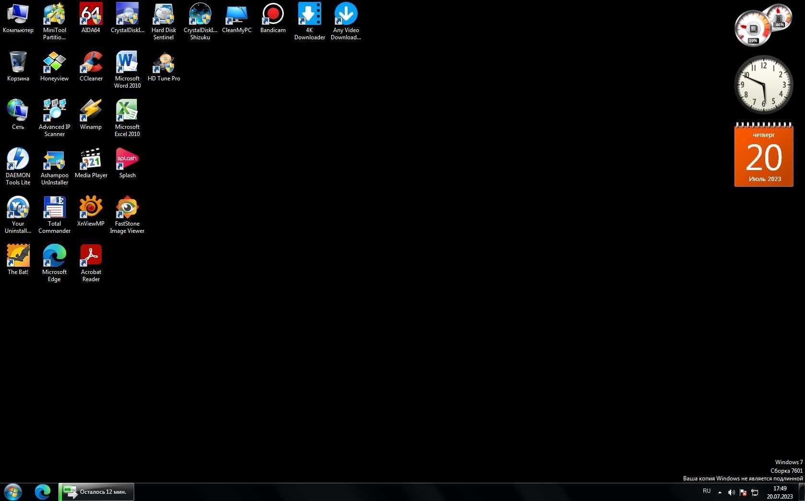Open the network tray icon

tap(754, 492)
